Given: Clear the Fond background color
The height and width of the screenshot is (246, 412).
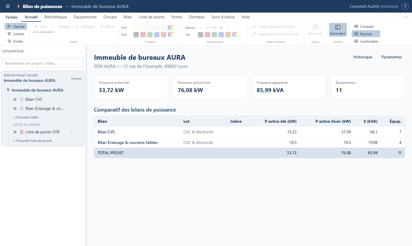Looking at the screenshot, I should (178, 28).
